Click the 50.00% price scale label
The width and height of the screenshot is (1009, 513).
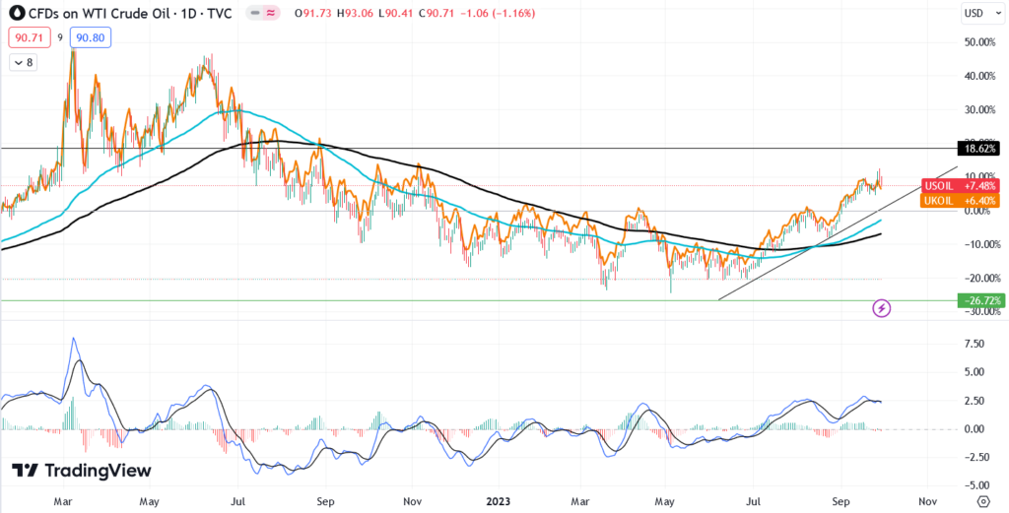click(980, 42)
